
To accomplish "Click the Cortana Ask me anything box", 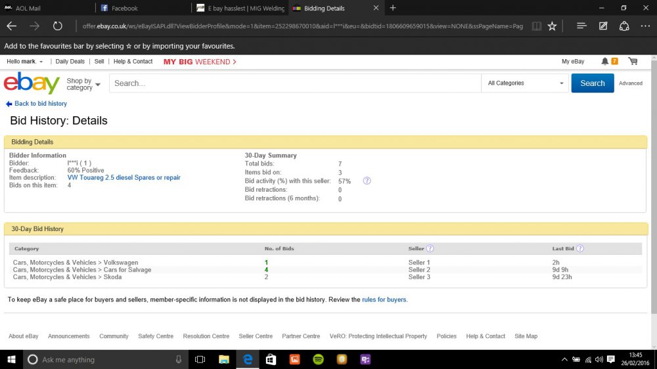I will pos(104,359).
